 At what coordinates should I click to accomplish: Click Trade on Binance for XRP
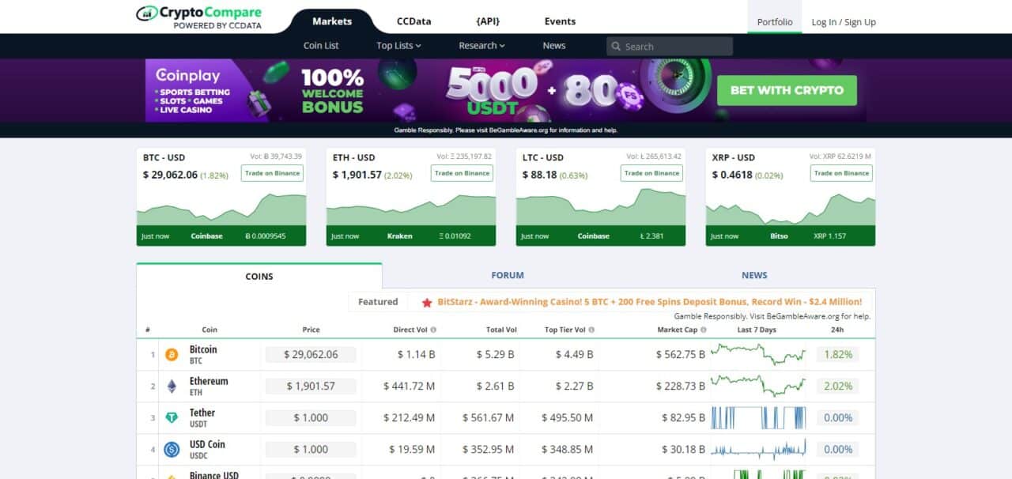[841, 173]
